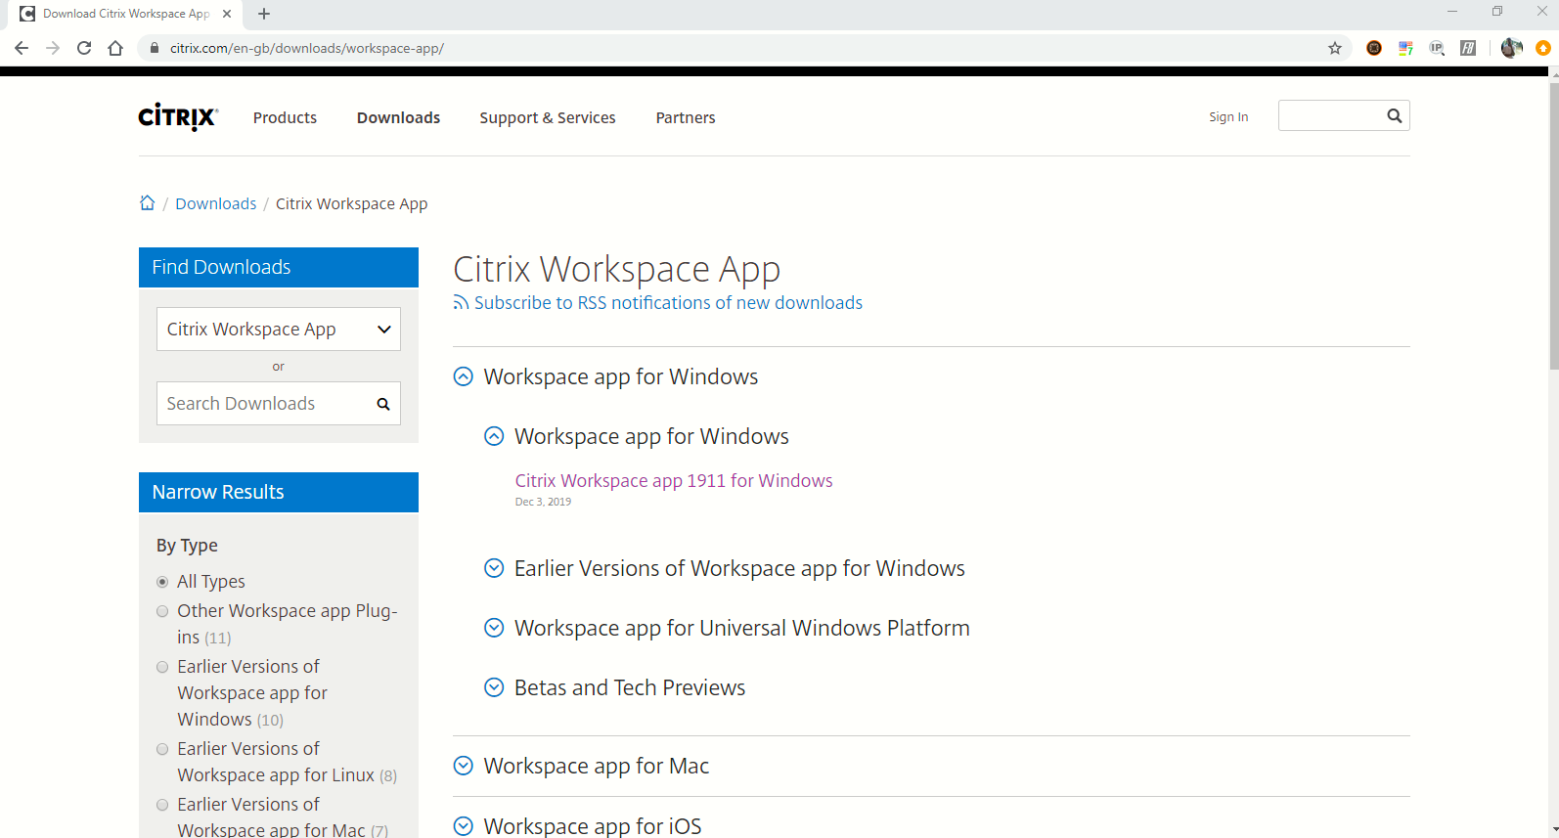The width and height of the screenshot is (1559, 838).
Task: Subscribe to RSS notifications link
Action: (668, 303)
